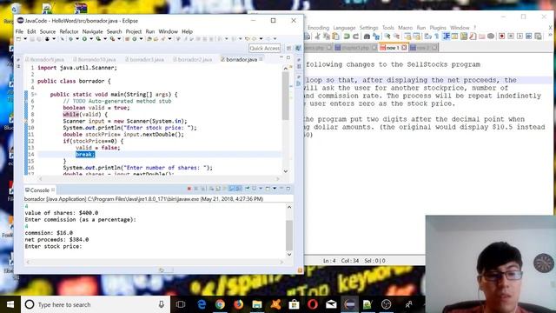The width and height of the screenshot is (556, 313).
Task: Open Eclipse Project menu
Action: 133,31
